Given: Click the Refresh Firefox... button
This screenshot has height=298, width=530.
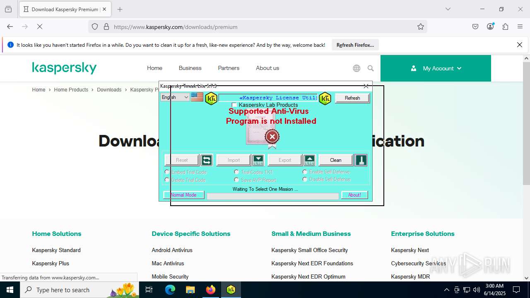Looking at the screenshot, I should [x=355, y=45].
